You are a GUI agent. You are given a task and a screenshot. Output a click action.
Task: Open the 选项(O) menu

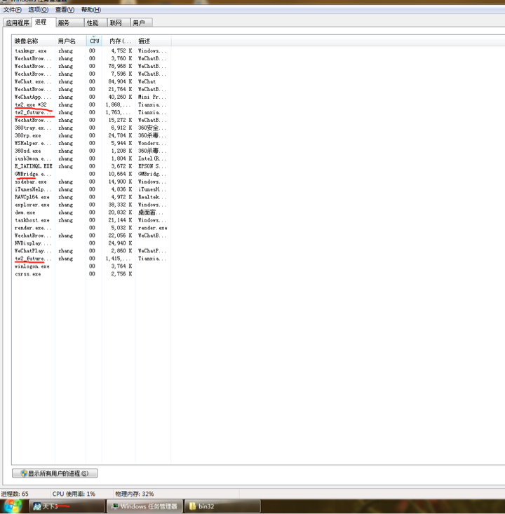click(38, 10)
